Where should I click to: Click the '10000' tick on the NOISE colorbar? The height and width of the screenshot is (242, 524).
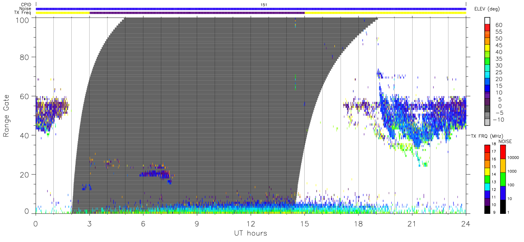click(x=513, y=157)
